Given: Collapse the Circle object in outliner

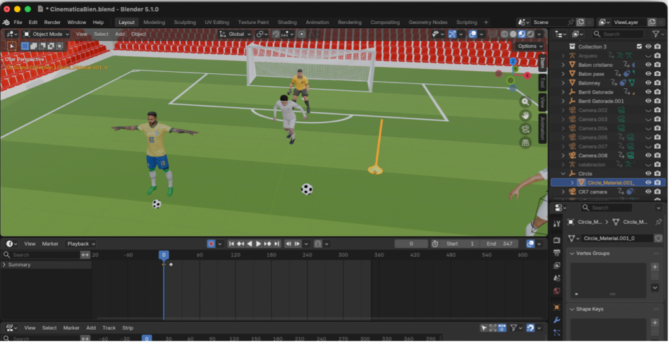Looking at the screenshot, I should [563, 174].
